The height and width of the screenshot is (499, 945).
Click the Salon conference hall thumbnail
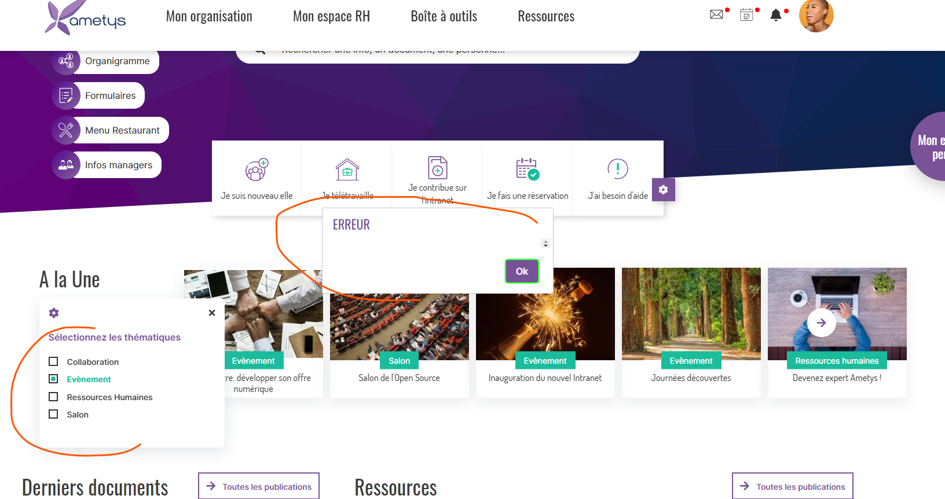coord(400,326)
